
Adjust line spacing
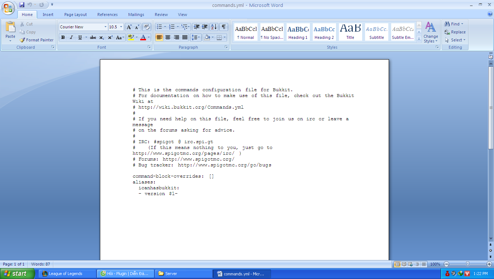point(196,37)
